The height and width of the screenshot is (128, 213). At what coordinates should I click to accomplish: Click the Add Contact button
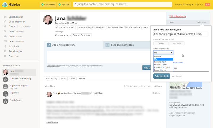click(x=48, y=5)
